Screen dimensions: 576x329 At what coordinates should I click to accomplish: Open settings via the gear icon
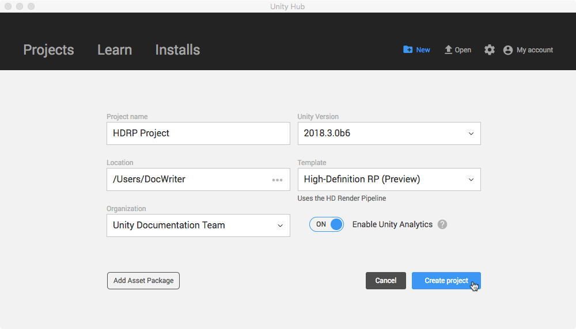click(x=490, y=50)
